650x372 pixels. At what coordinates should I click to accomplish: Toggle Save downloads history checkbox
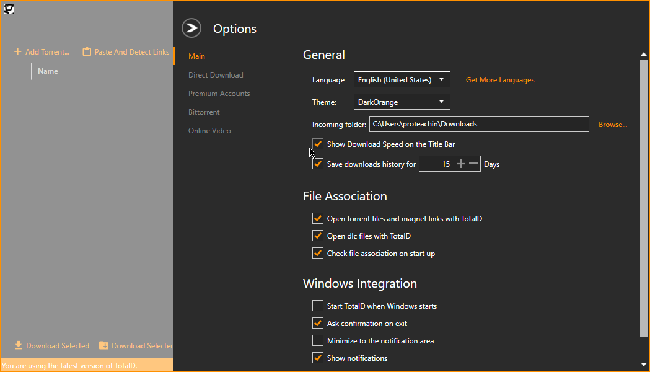coord(318,164)
